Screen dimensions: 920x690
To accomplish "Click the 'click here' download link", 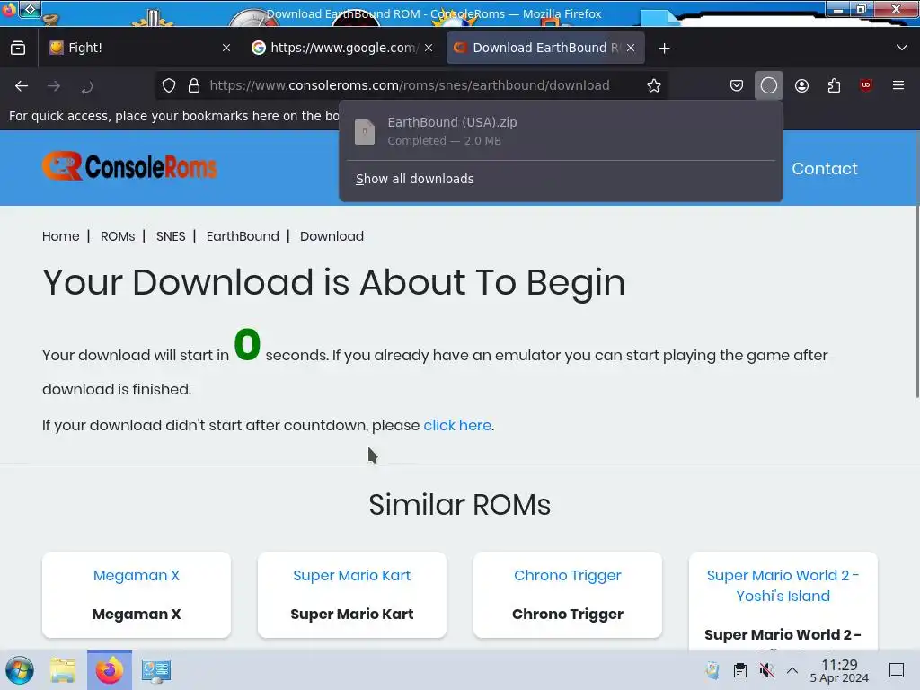I will click(457, 425).
